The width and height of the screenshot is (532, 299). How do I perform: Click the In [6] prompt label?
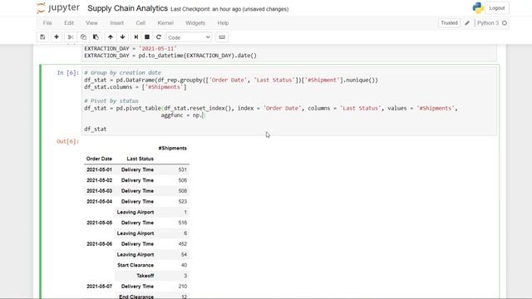click(x=67, y=73)
